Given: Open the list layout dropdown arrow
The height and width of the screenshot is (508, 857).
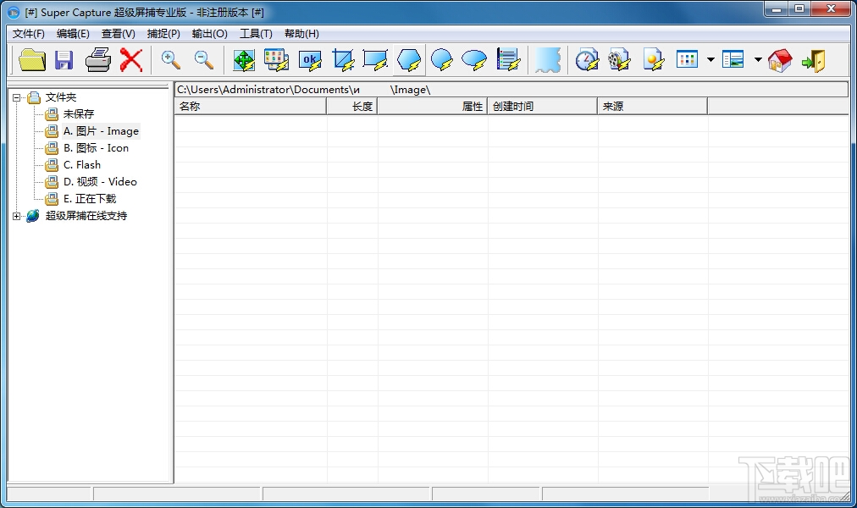Looking at the screenshot, I should (x=758, y=59).
